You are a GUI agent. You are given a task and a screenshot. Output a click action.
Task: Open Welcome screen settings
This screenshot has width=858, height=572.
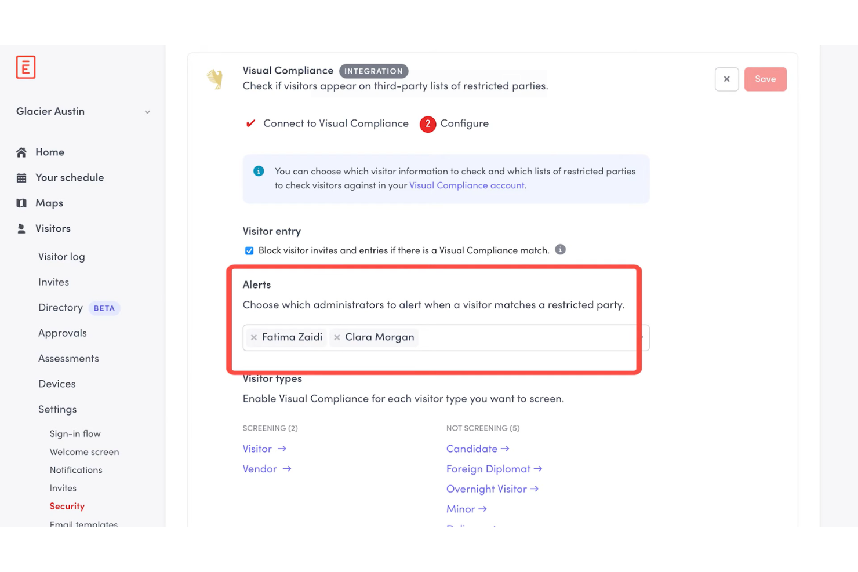coord(84,452)
